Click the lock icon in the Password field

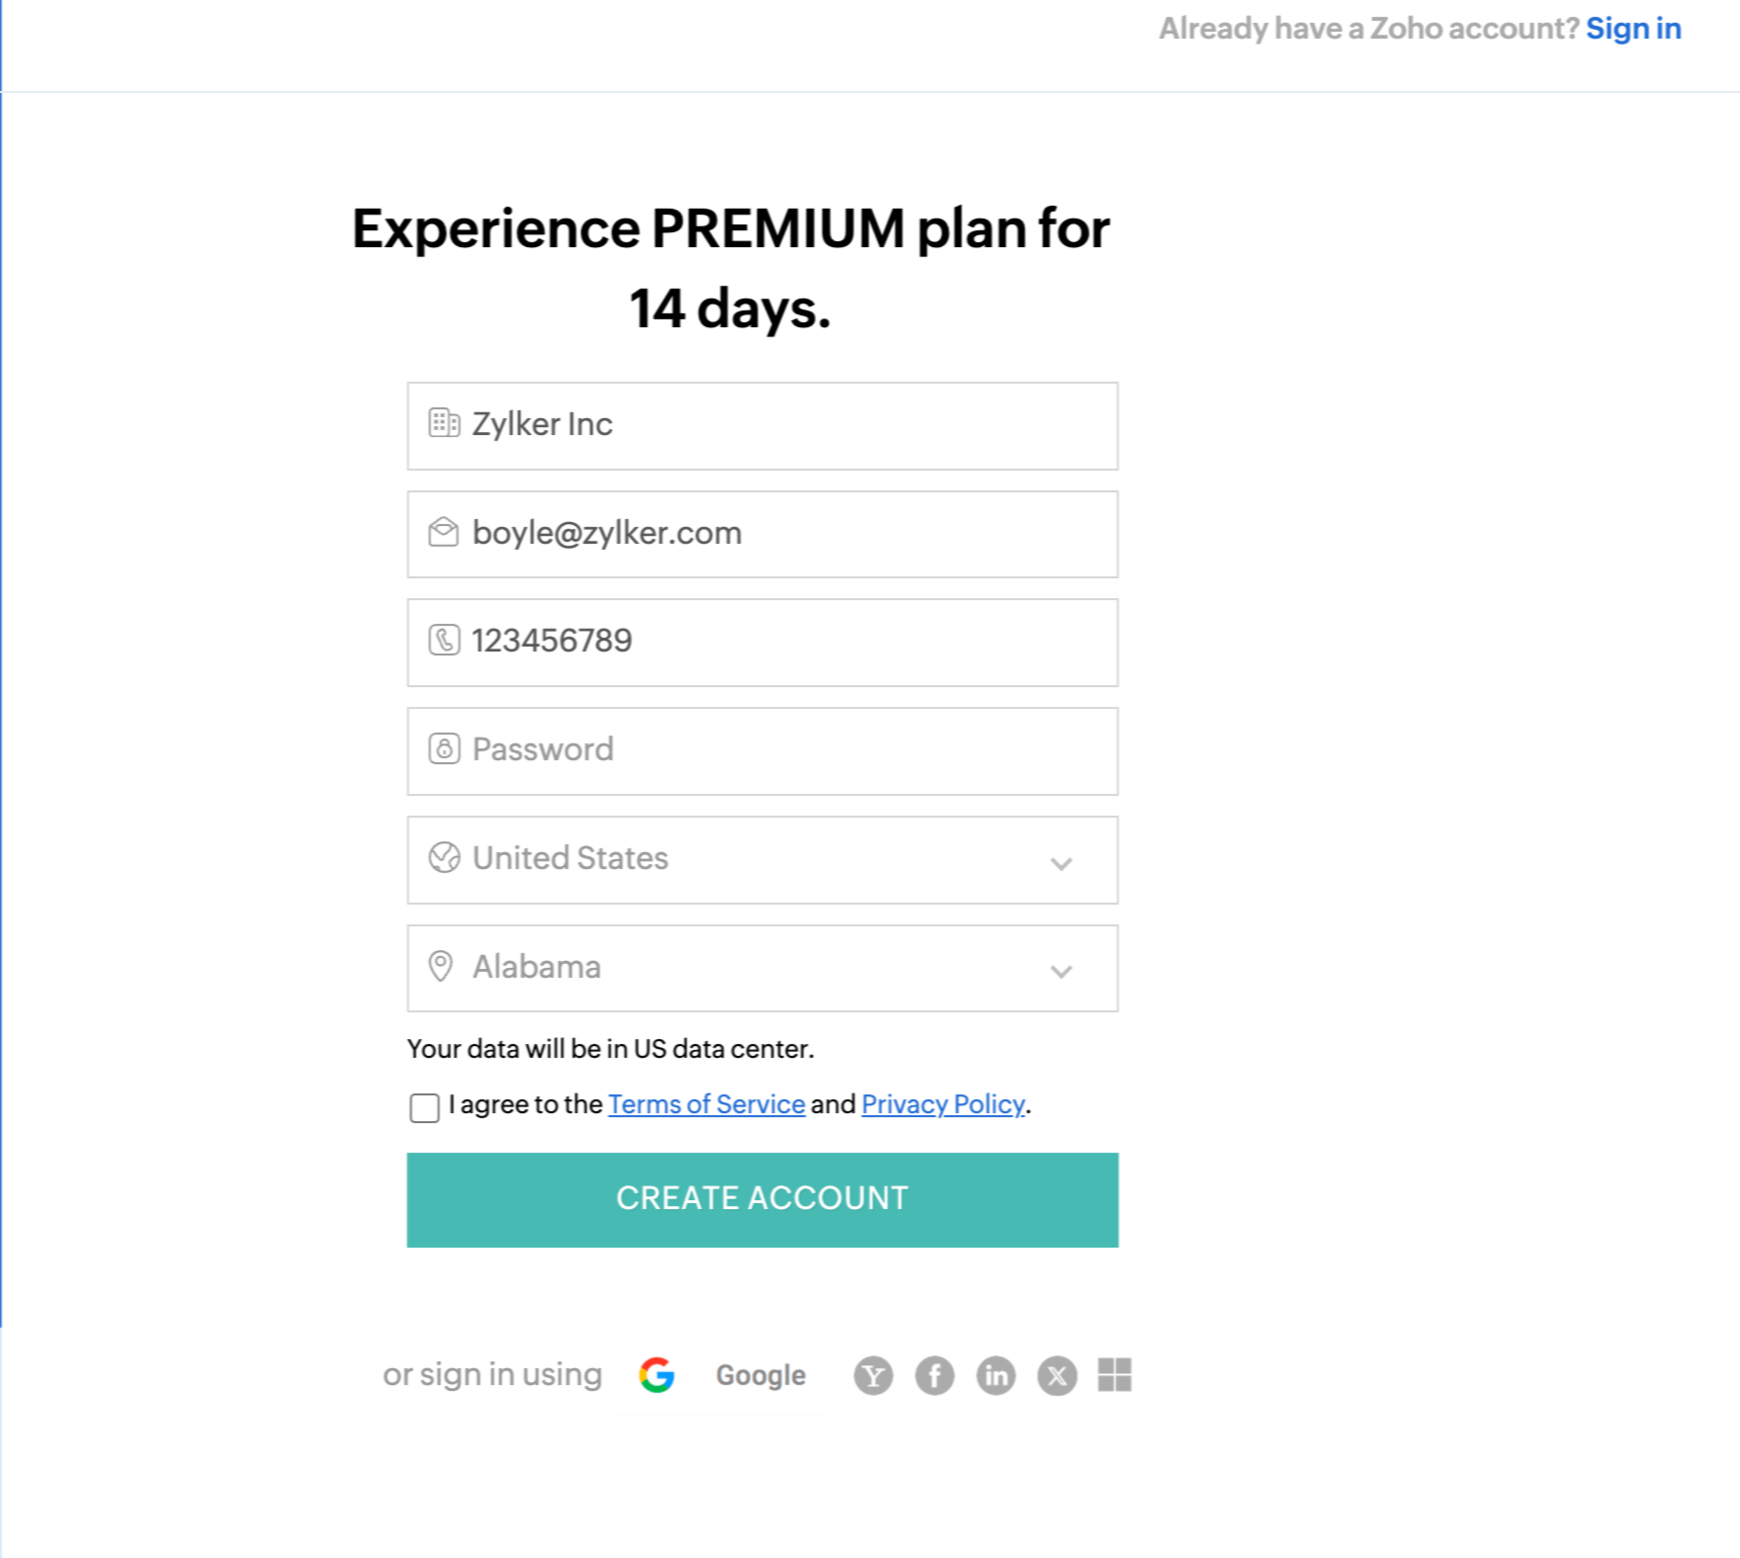(x=443, y=749)
